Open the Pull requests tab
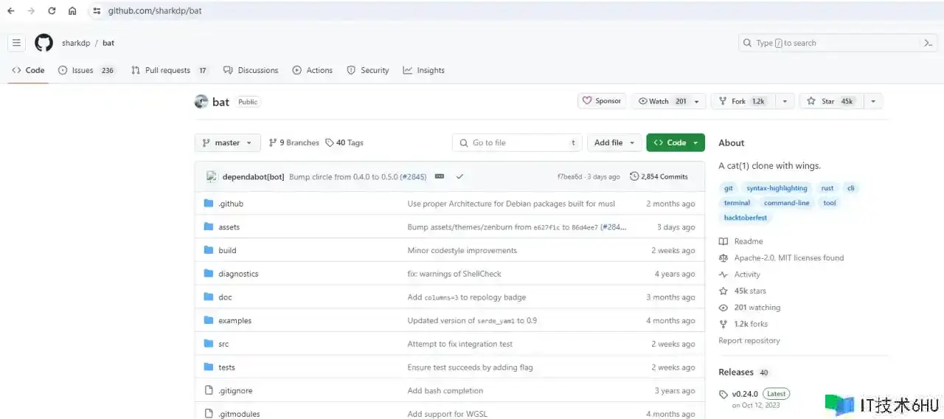This screenshot has height=419, width=944. [169, 71]
